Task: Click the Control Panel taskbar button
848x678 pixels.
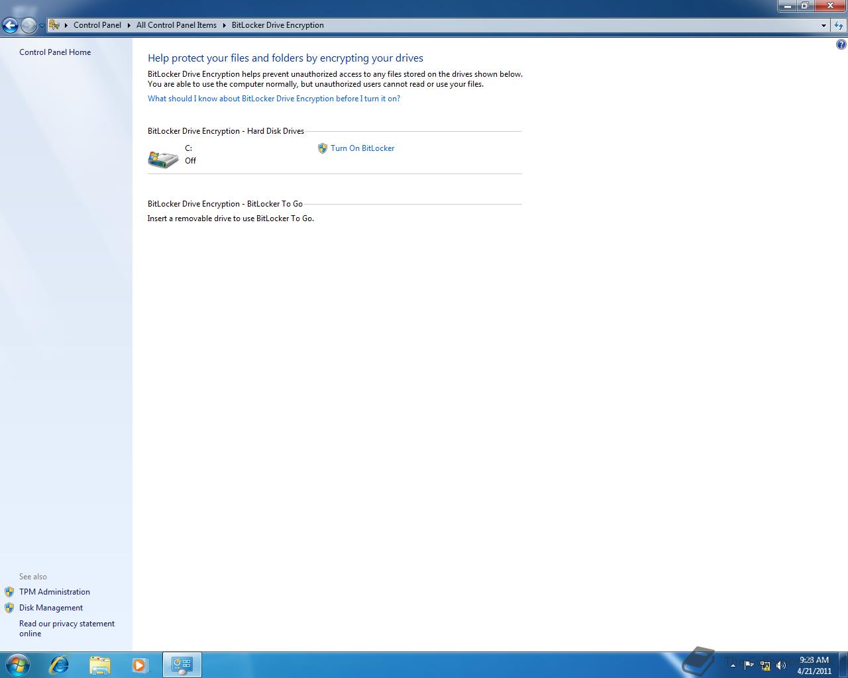Action: tap(182, 665)
